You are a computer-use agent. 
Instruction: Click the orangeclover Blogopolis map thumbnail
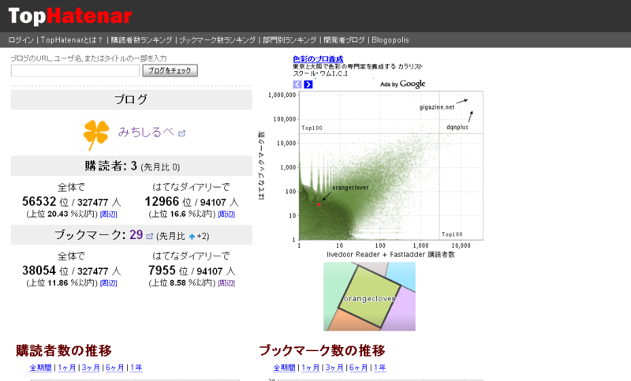pyautogui.click(x=369, y=297)
